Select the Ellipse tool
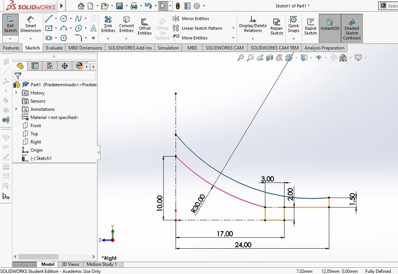 (x=78, y=28)
